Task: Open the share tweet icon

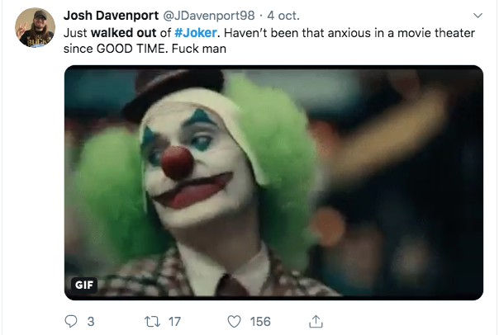Action: click(314, 320)
